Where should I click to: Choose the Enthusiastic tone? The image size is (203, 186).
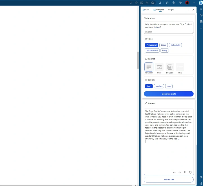175,45
